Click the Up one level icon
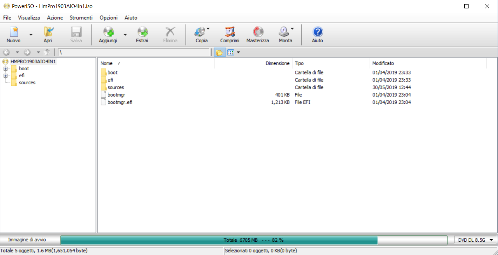 point(47,52)
